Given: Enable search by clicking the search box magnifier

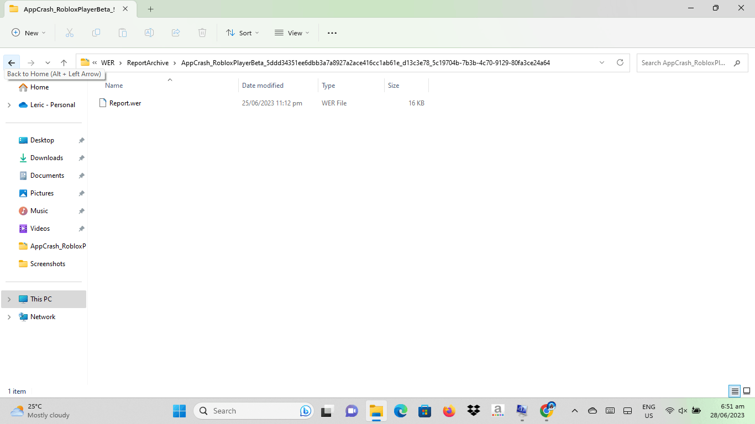Looking at the screenshot, I should 737,63.
